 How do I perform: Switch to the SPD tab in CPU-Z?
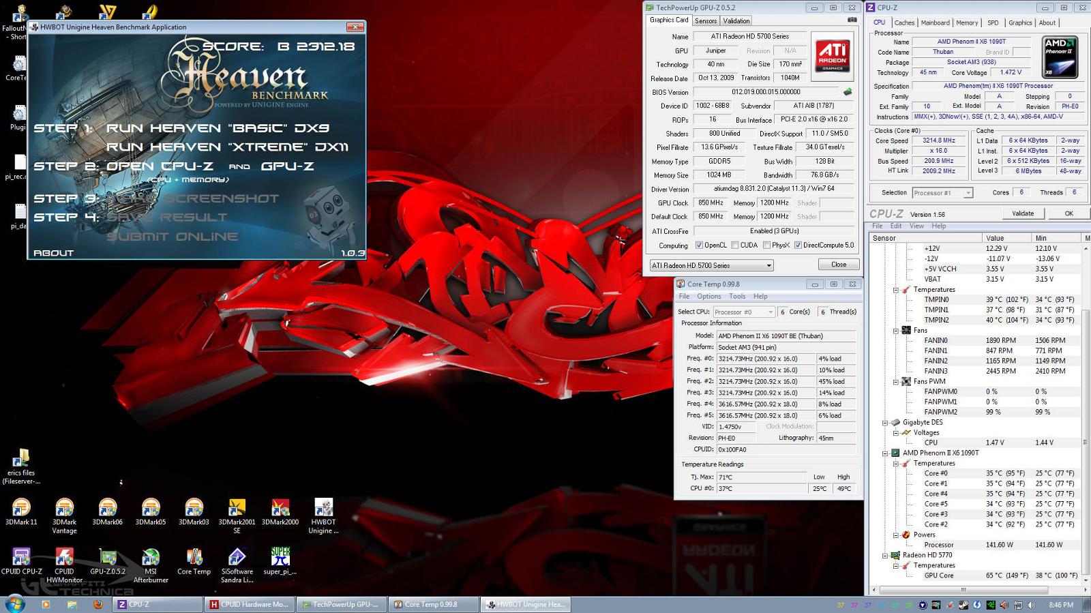[993, 23]
